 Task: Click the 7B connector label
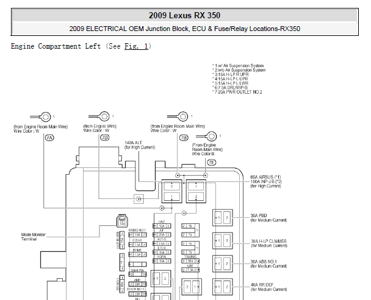click(184, 138)
